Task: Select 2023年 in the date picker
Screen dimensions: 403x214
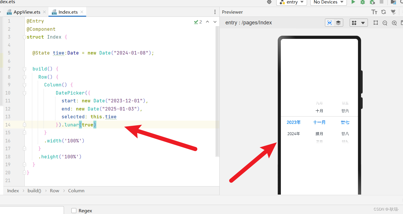Action: [x=294, y=122]
